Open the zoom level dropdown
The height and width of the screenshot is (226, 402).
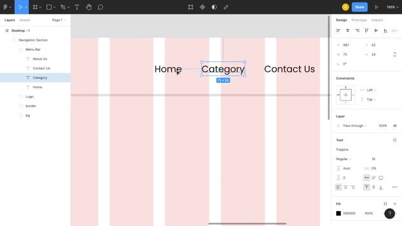tap(393, 7)
